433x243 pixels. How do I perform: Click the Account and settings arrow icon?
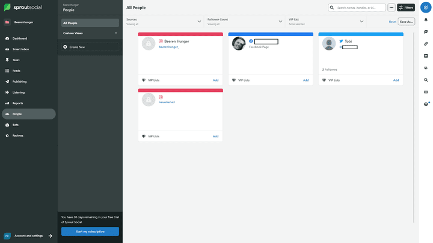pos(51,236)
